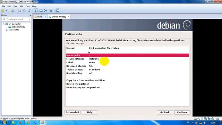Select My Computer in the library
222x125 pixels.
point(15,24)
